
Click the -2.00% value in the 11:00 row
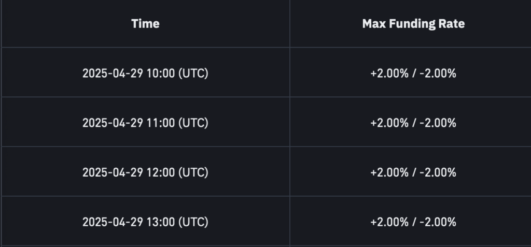point(438,123)
